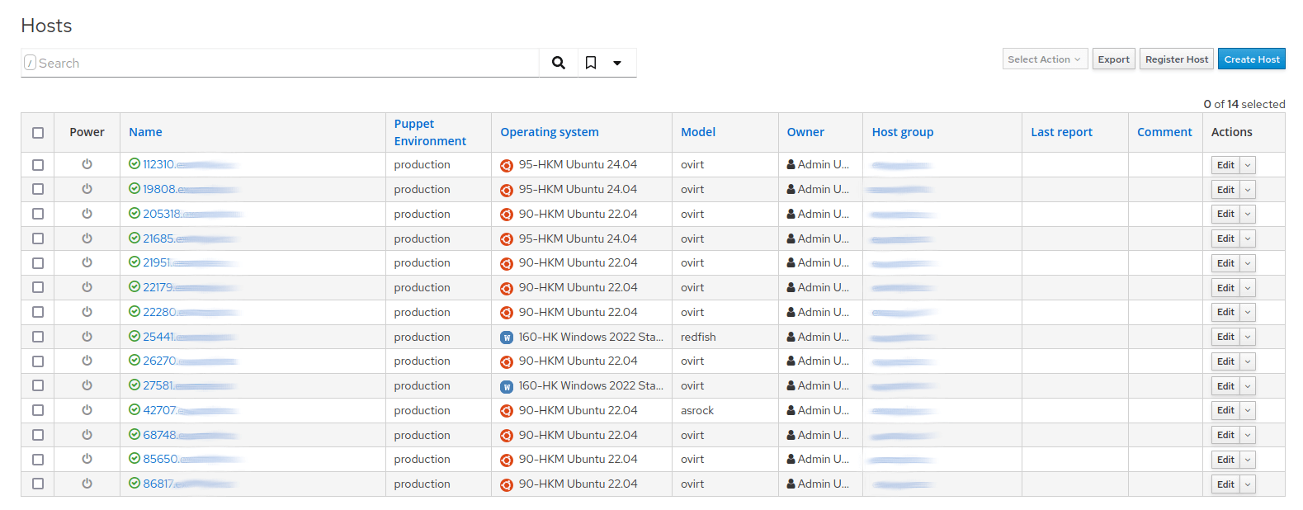This screenshot has width=1303, height=510.
Task: Click power icon for host 86817
Action: (87, 484)
